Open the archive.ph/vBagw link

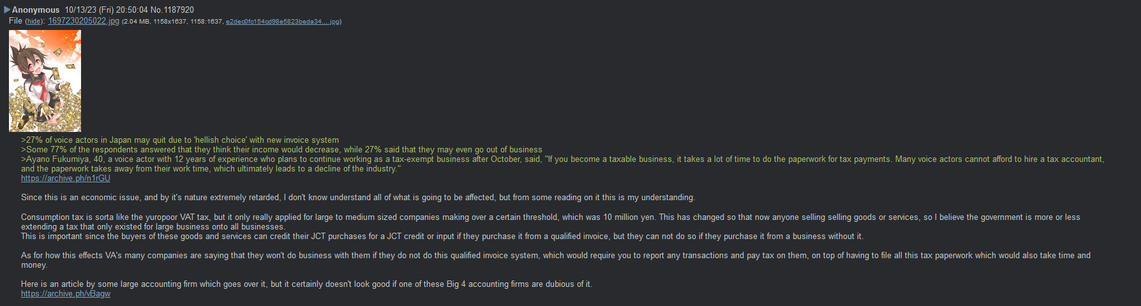pyautogui.click(x=66, y=294)
